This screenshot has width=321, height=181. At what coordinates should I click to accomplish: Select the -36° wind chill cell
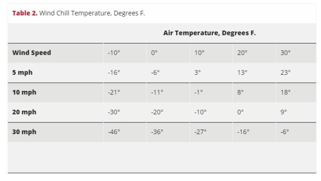coord(157,132)
